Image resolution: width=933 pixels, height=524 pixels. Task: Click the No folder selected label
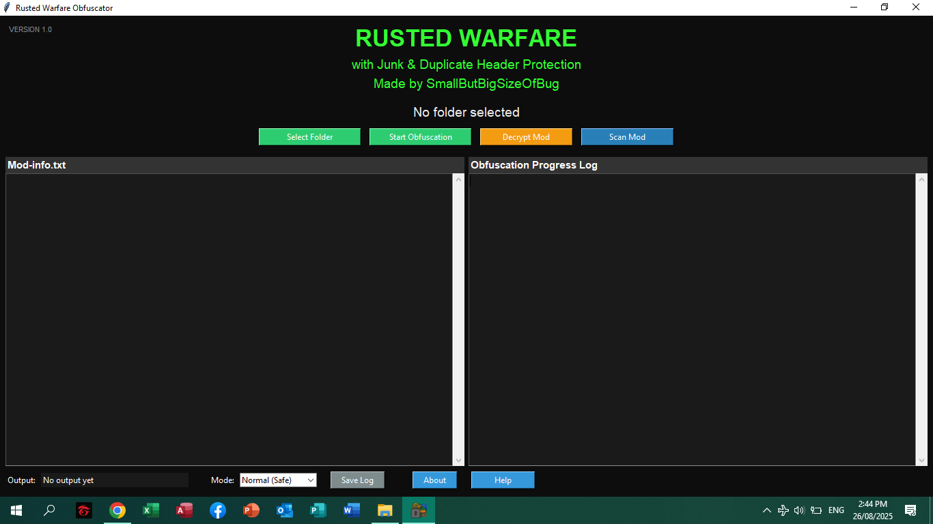pyautogui.click(x=466, y=112)
